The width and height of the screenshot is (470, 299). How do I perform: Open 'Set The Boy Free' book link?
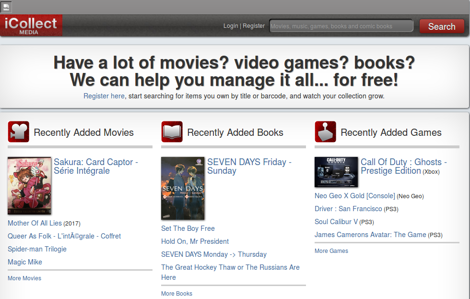pyautogui.click(x=188, y=228)
